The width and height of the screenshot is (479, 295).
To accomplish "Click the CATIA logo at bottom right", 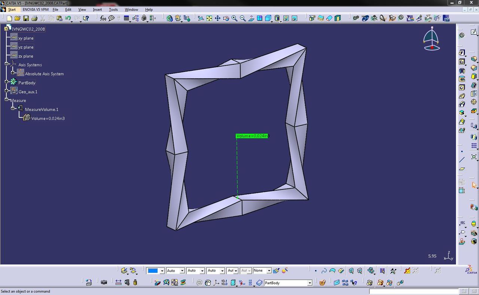I will (x=472, y=270).
